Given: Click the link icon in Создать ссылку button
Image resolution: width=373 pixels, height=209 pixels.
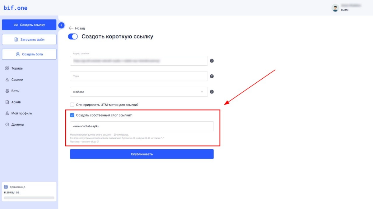Looking at the screenshot, I should 16,25.
